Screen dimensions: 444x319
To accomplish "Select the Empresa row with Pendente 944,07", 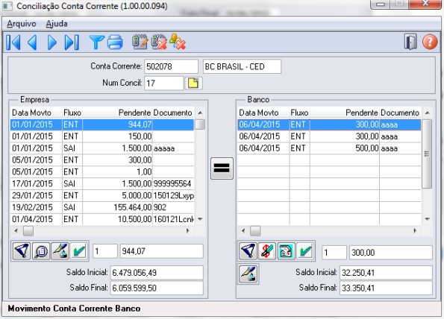I will [102, 124].
